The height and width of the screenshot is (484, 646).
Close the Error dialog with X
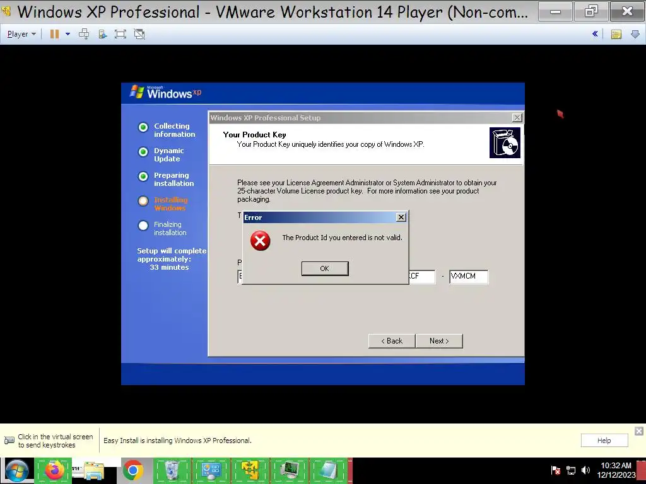tap(401, 217)
